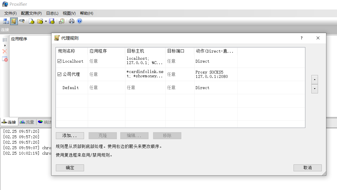
Task: Expand the small right arrow in sidebar
Action: [5, 45]
